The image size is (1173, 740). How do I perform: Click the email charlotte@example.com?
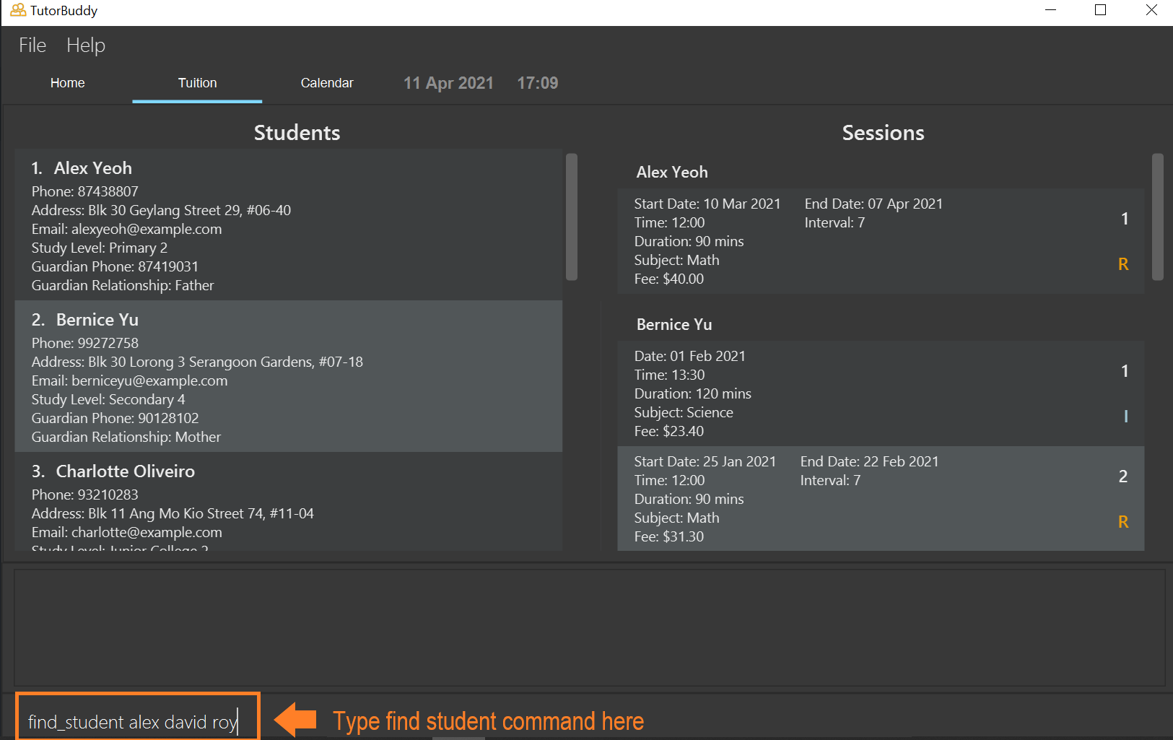147,533
